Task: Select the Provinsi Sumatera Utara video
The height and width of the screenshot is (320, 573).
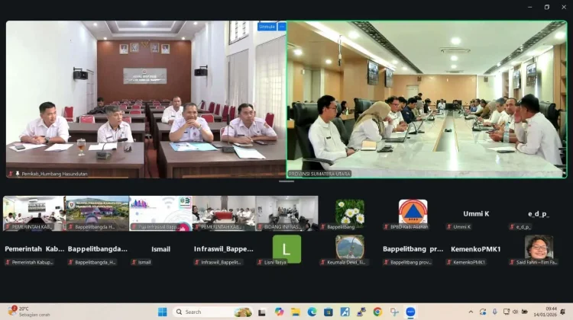Action: pos(426,99)
